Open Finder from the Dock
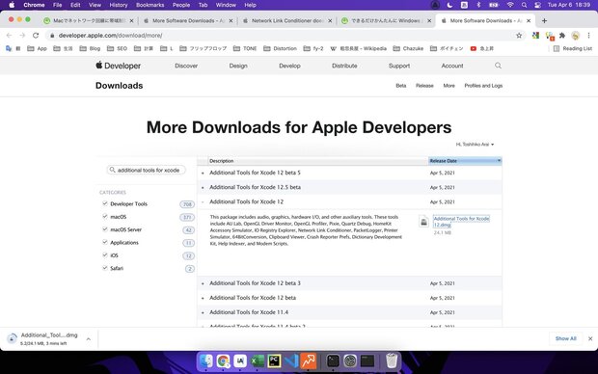Image resolution: width=598 pixels, height=374 pixels. [206, 361]
